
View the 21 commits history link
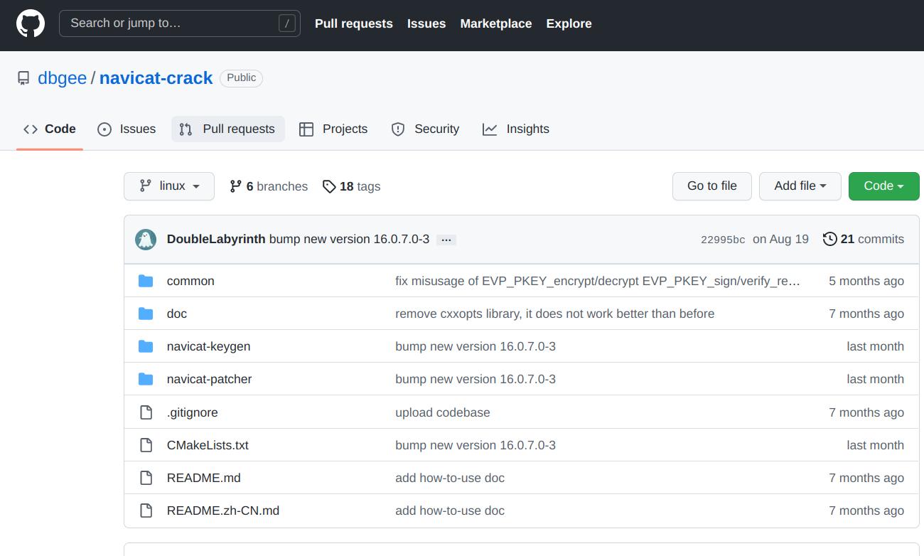864,239
